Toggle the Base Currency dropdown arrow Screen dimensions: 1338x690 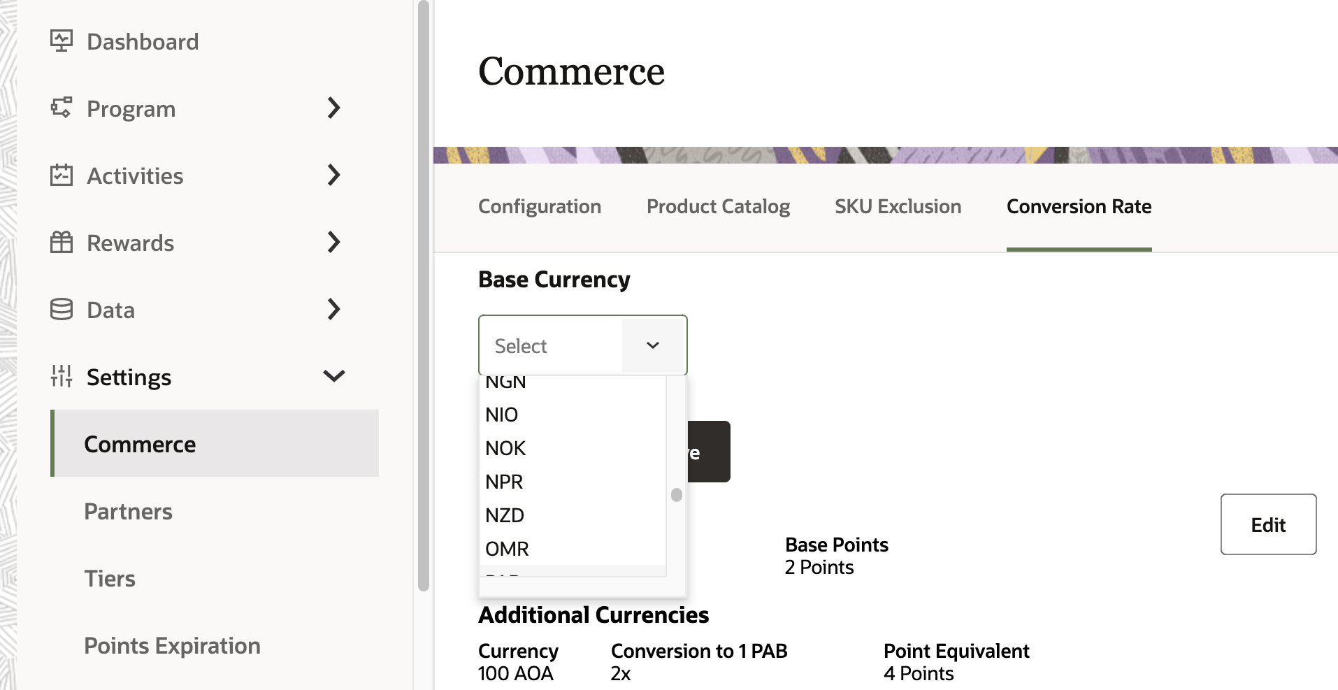(653, 345)
